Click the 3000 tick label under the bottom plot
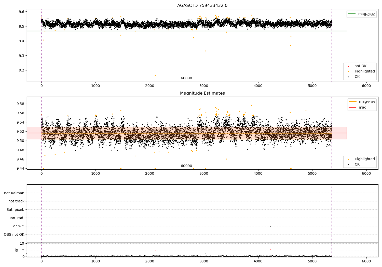Screen dimensions: 382x267 click(204, 261)
